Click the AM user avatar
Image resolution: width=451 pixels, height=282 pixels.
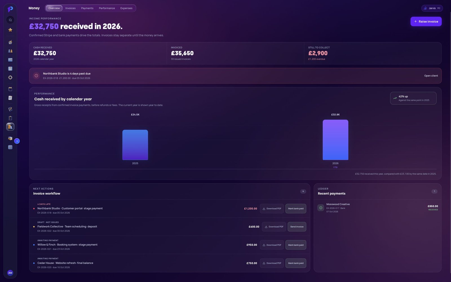[10, 273]
